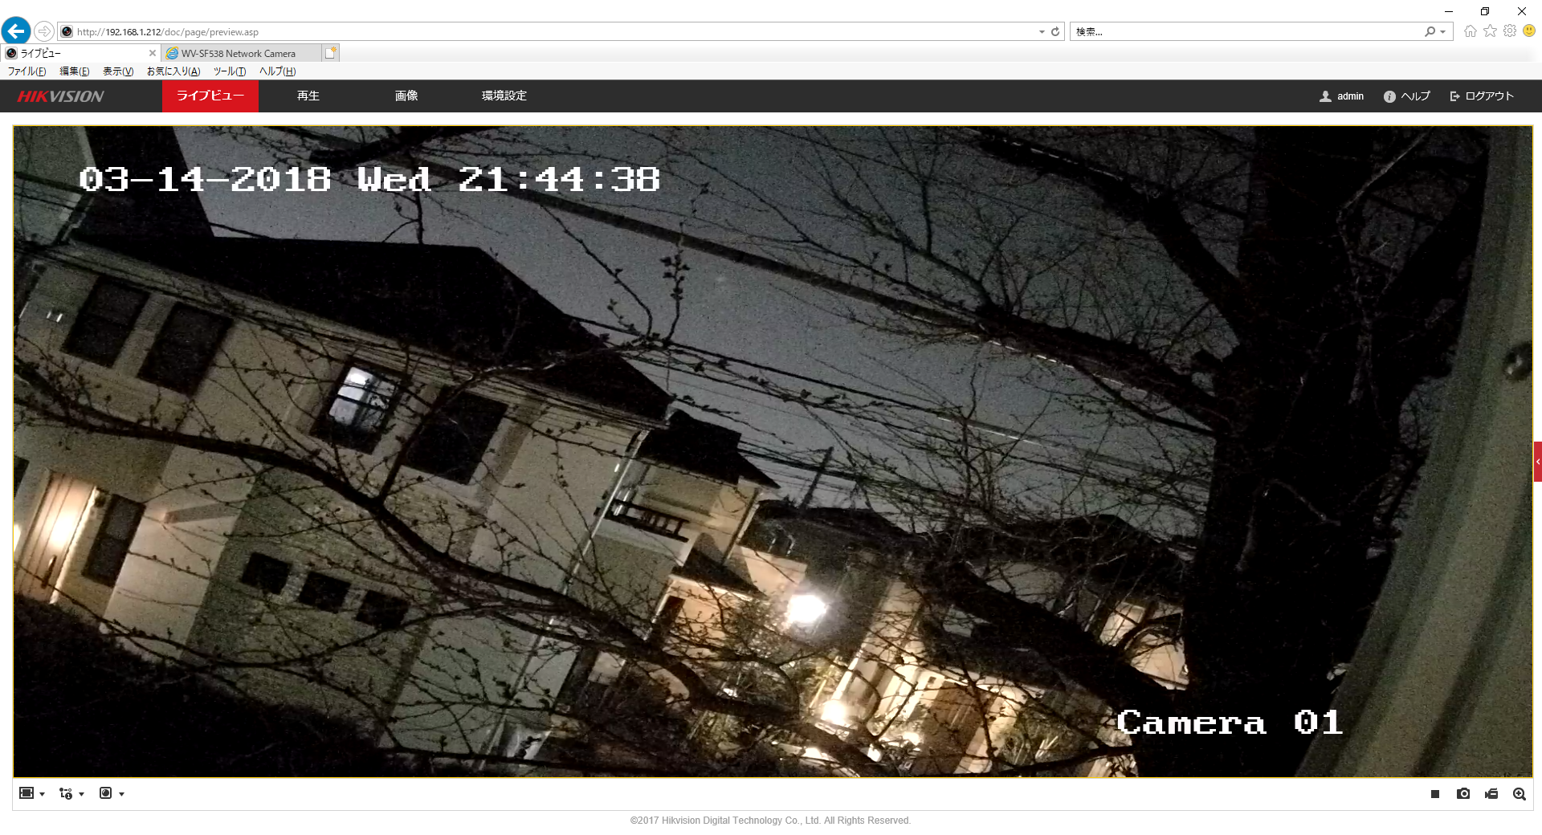Click the smiley feedback icon
The height and width of the screenshot is (835, 1542).
tap(1529, 31)
